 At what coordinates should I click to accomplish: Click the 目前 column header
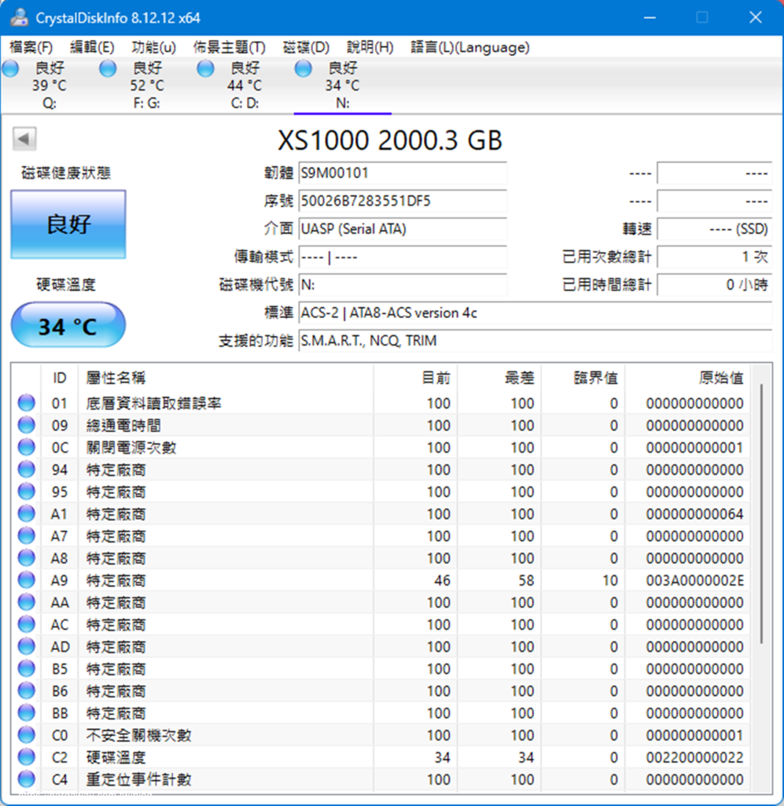click(416, 379)
